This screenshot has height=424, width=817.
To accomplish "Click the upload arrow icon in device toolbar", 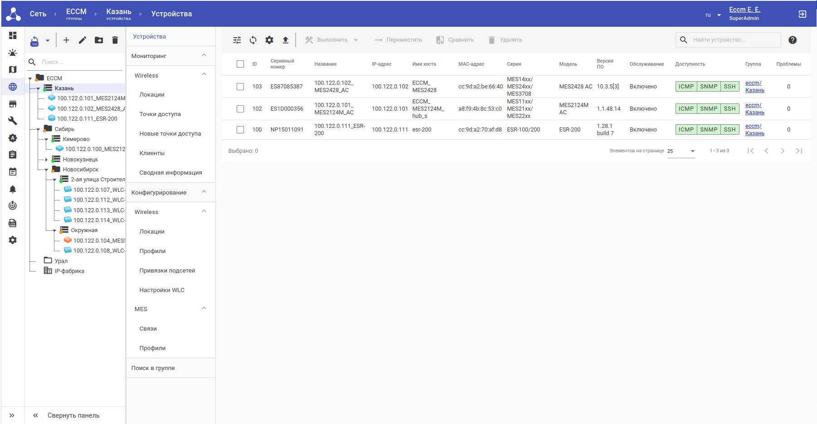I will coord(286,40).
